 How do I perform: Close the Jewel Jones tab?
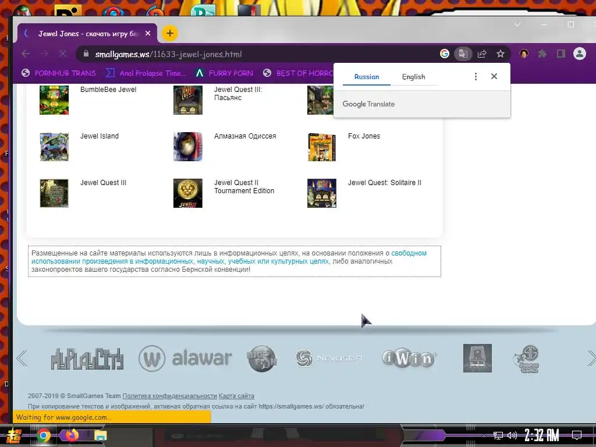tap(148, 33)
